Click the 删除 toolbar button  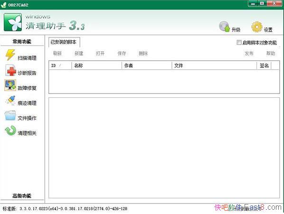coord(143,53)
